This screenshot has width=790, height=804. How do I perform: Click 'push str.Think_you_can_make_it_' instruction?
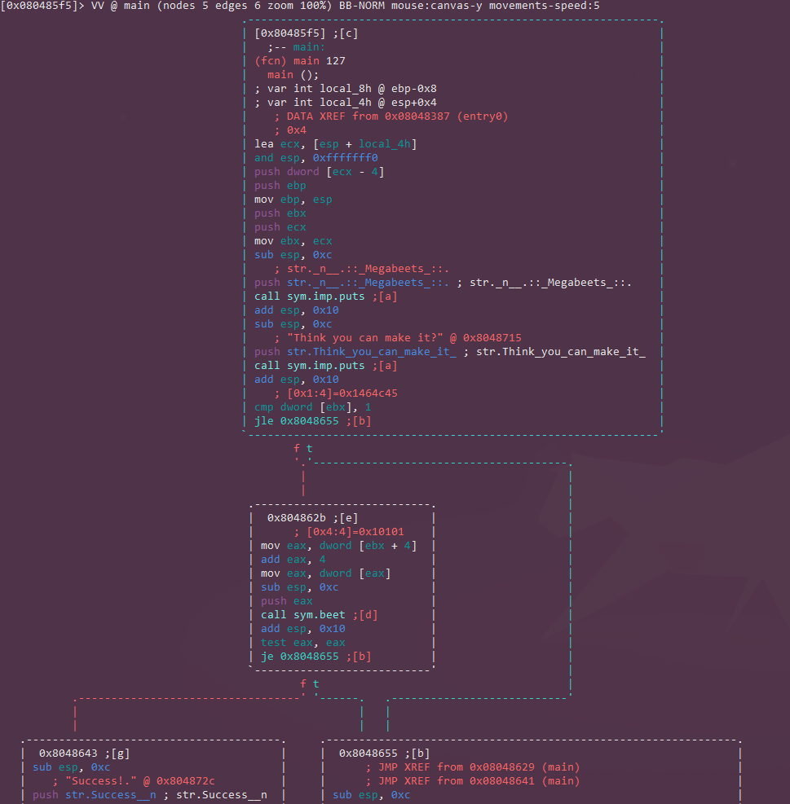tap(355, 352)
